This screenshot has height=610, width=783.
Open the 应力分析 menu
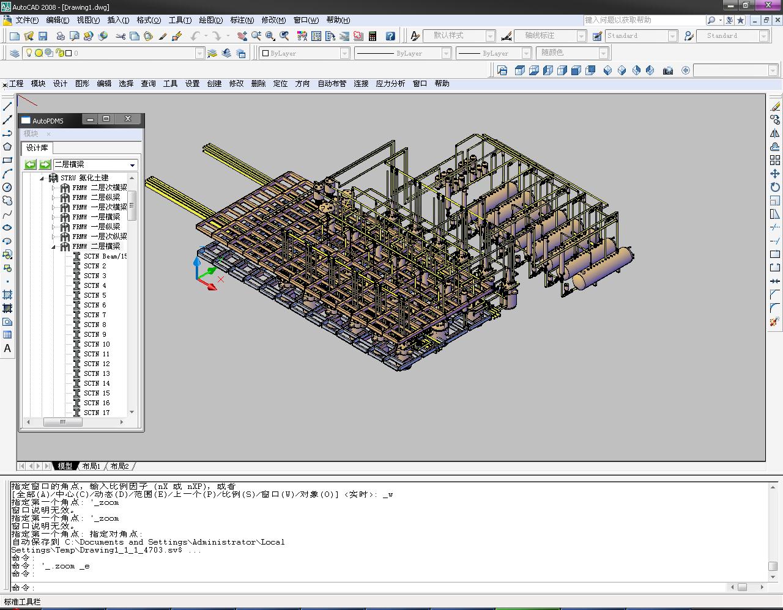click(x=390, y=84)
